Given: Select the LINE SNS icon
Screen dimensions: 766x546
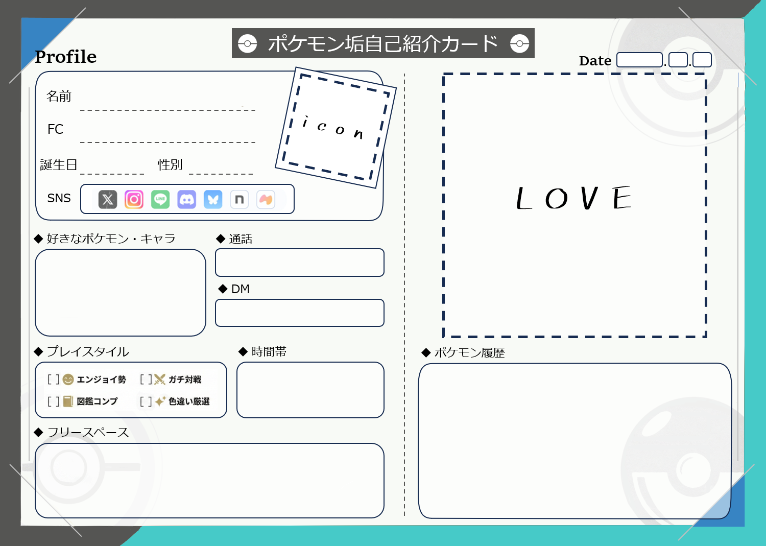Looking at the screenshot, I should [160, 199].
